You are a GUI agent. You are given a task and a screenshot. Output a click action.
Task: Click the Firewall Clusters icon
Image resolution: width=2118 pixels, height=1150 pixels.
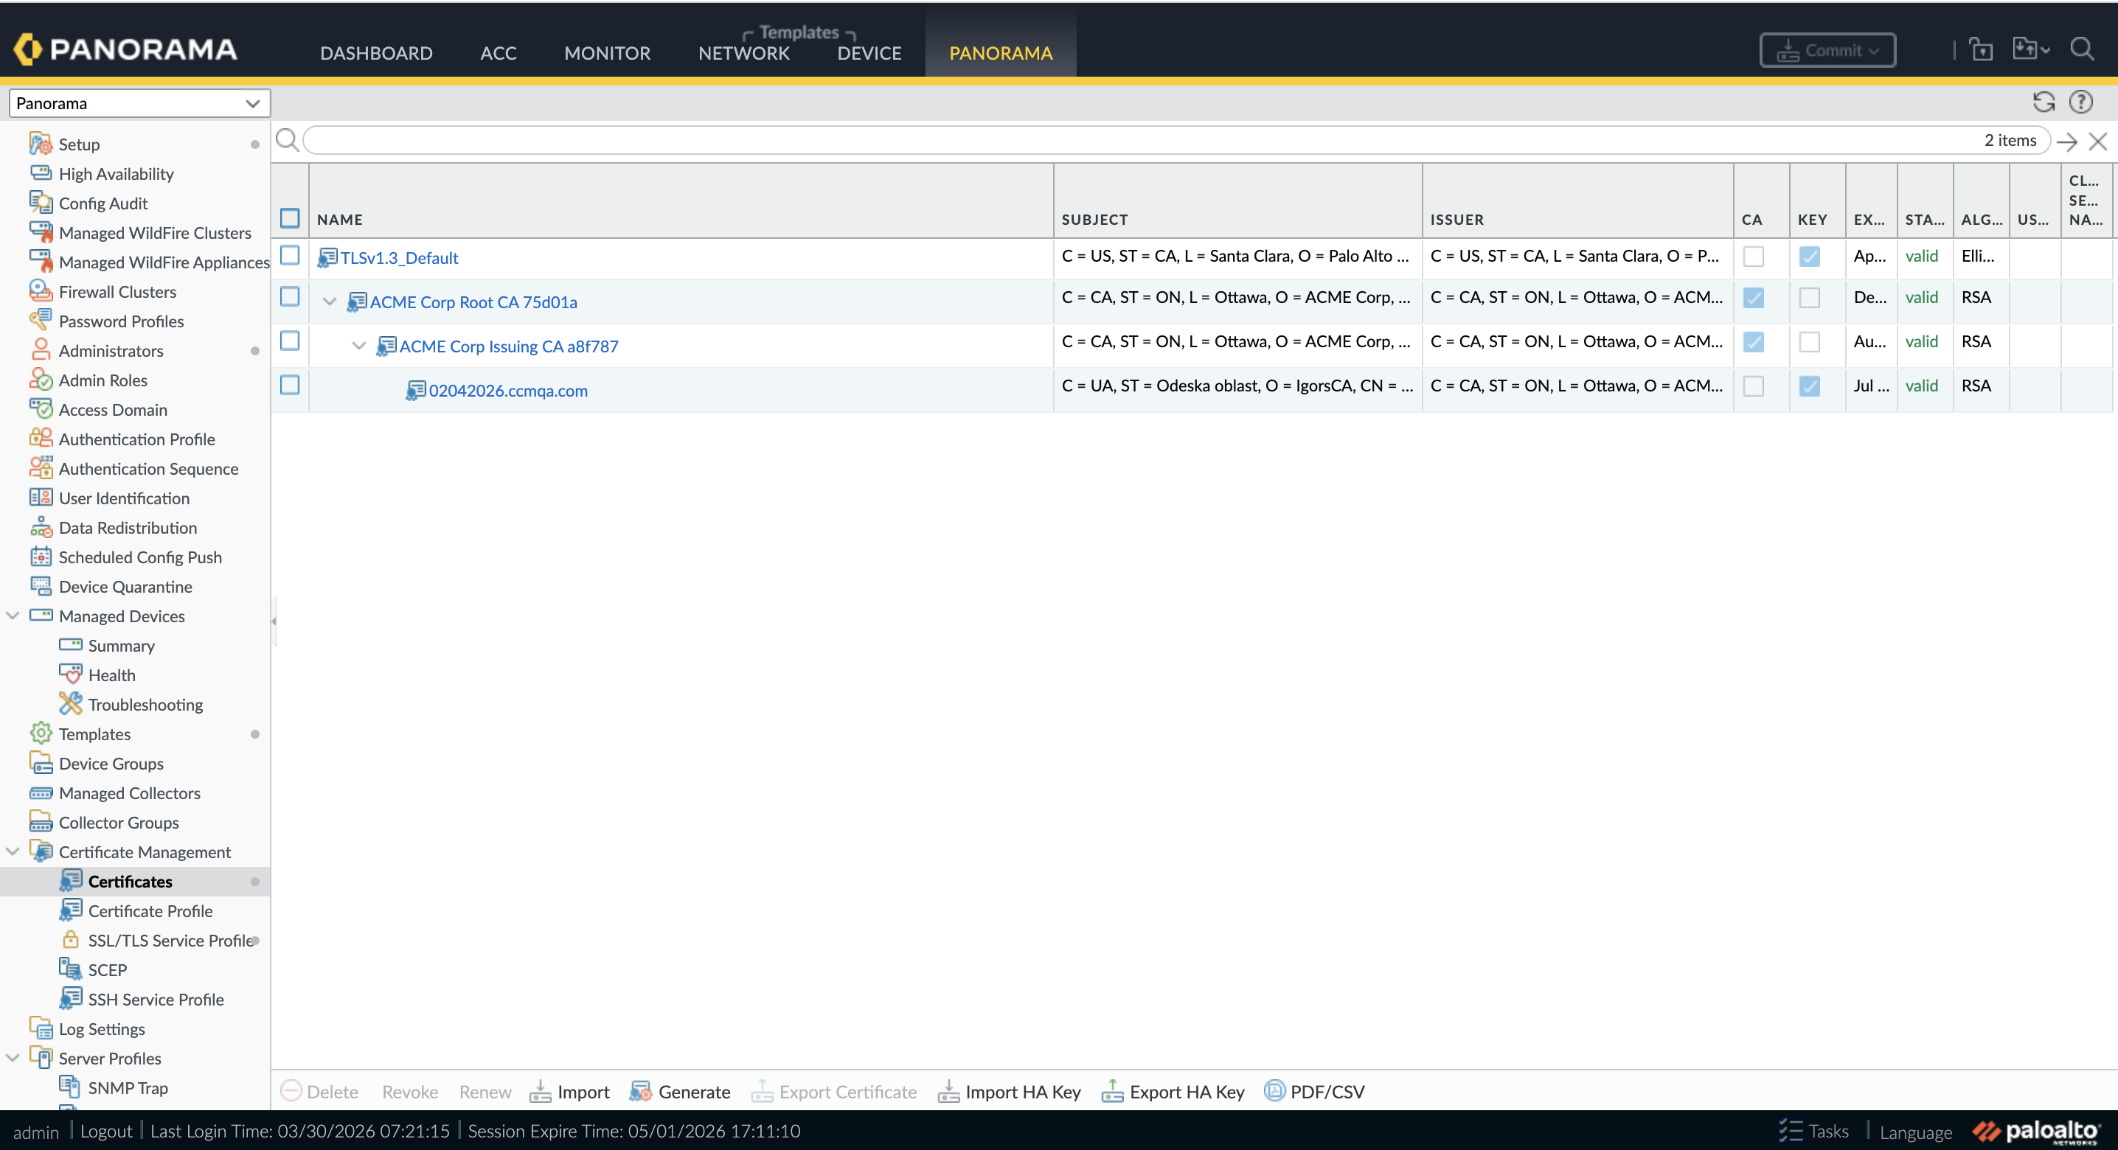coord(41,291)
